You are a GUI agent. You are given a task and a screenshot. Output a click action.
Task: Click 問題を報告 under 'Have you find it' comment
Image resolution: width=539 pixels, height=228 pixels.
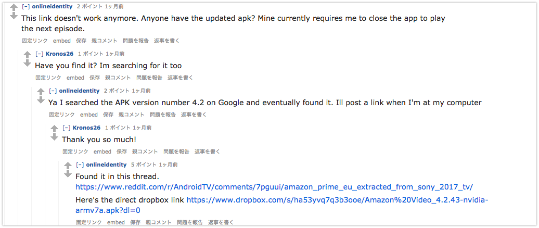click(x=149, y=78)
